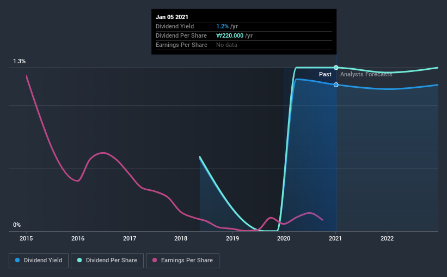Click the "Past" region label

pyautogui.click(x=325, y=74)
